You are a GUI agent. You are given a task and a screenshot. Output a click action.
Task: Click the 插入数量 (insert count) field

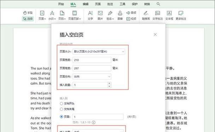pos(90,85)
